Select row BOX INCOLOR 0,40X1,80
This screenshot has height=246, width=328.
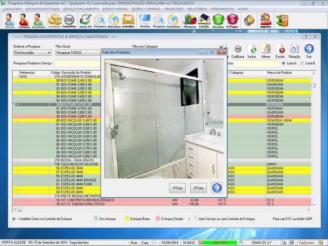(57, 120)
